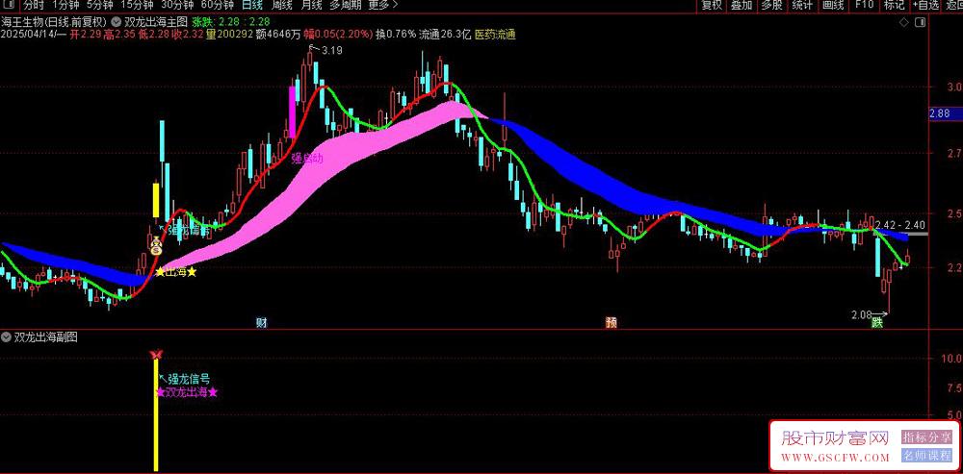Screen dimensions: 963x474
Task: Switch to 30分钟 period
Action: (x=175, y=6)
